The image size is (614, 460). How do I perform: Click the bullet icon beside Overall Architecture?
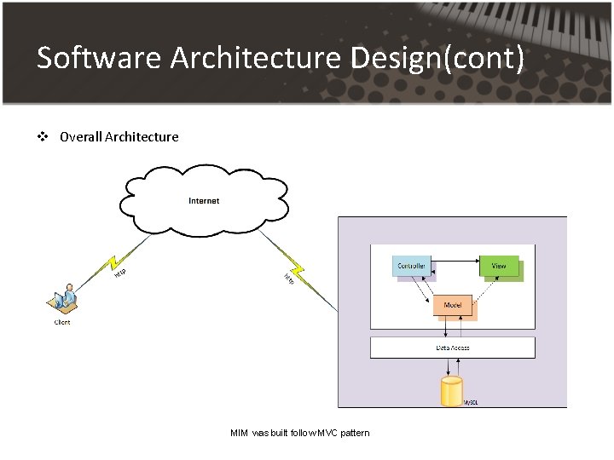[43, 136]
